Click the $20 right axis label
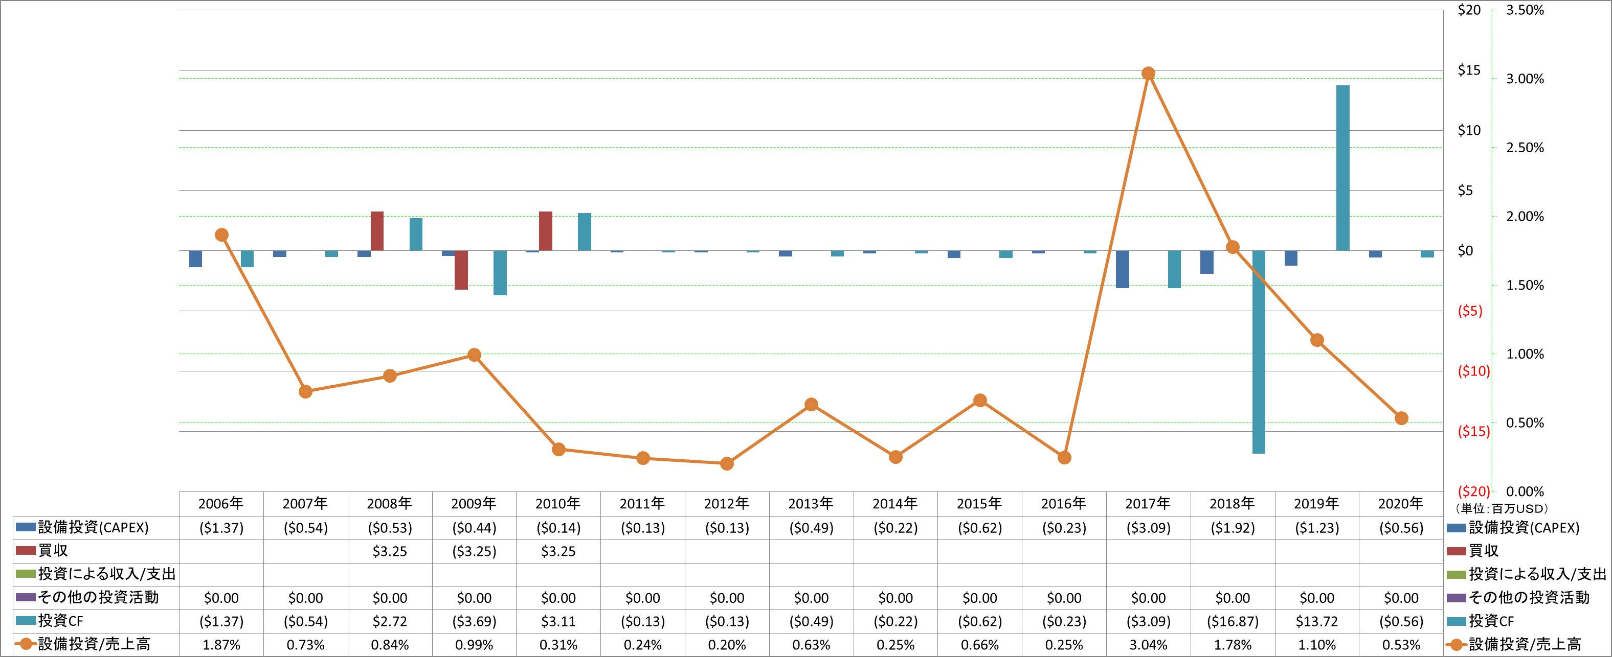Viewport: 1612px width, 657px height. 1469,10
